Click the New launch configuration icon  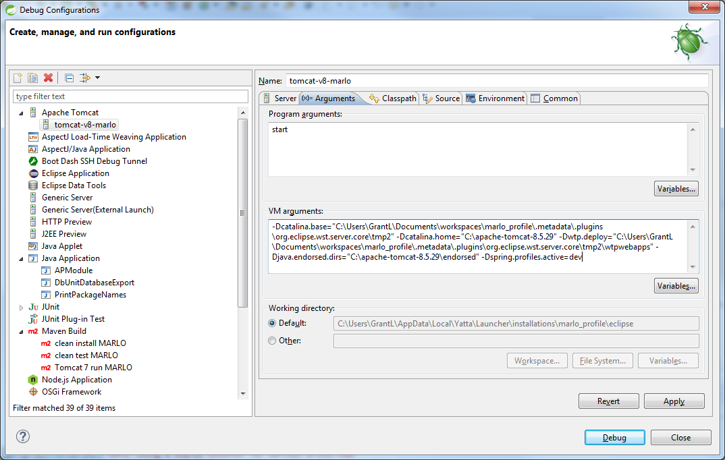coord(18,78)
